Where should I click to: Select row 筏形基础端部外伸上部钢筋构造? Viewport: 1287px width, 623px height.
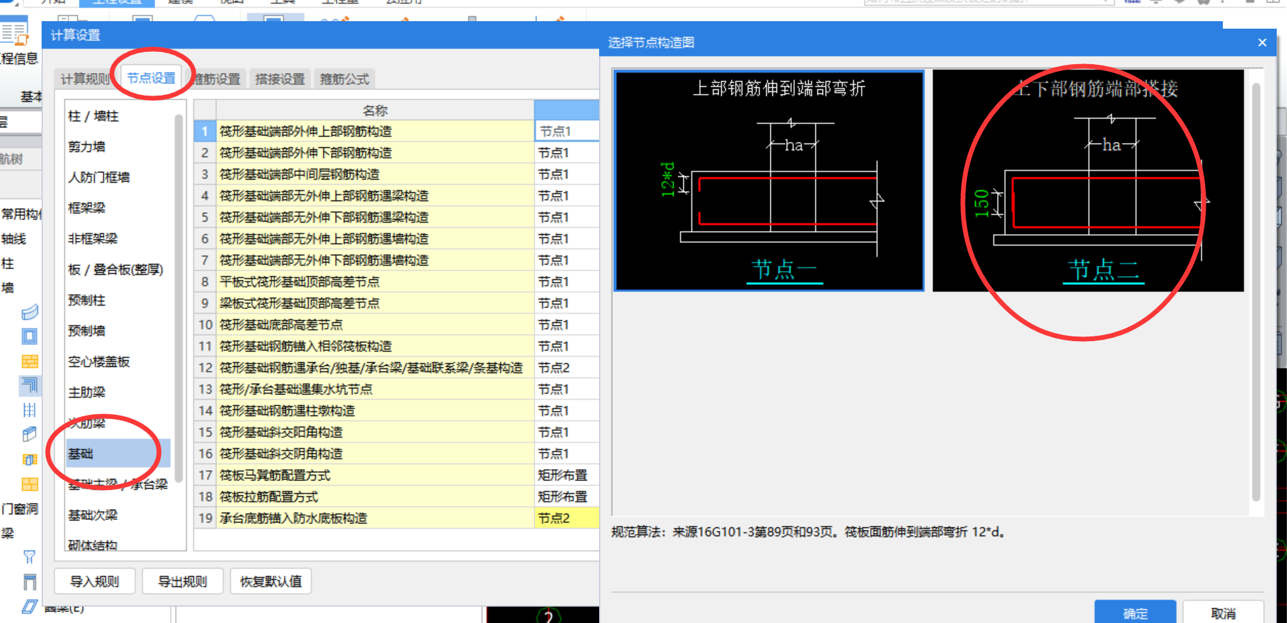click(x=375, y=131)
